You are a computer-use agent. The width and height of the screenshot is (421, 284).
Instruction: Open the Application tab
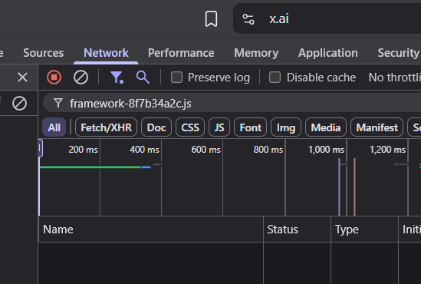(328, 53)
